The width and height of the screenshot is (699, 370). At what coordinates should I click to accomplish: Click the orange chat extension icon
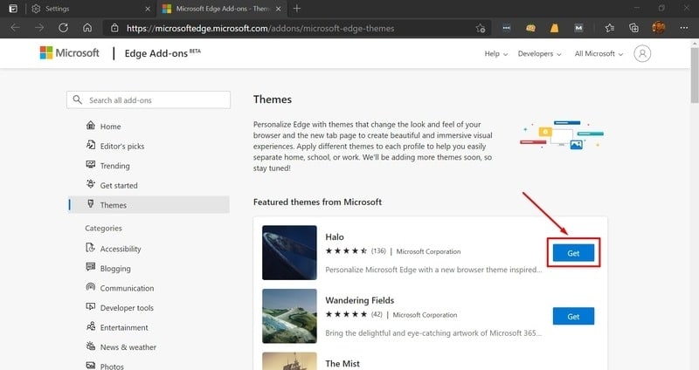click(x=530, y=28)
